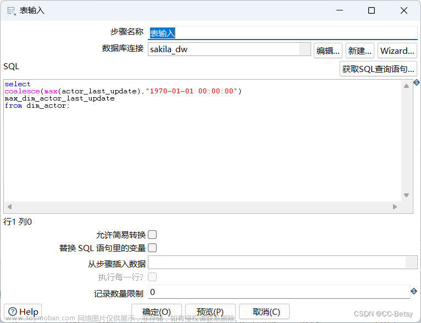Toggle the disabled 执行每一行? checkbox
Screen dimensions: 421x323
(x=152, y=277)
